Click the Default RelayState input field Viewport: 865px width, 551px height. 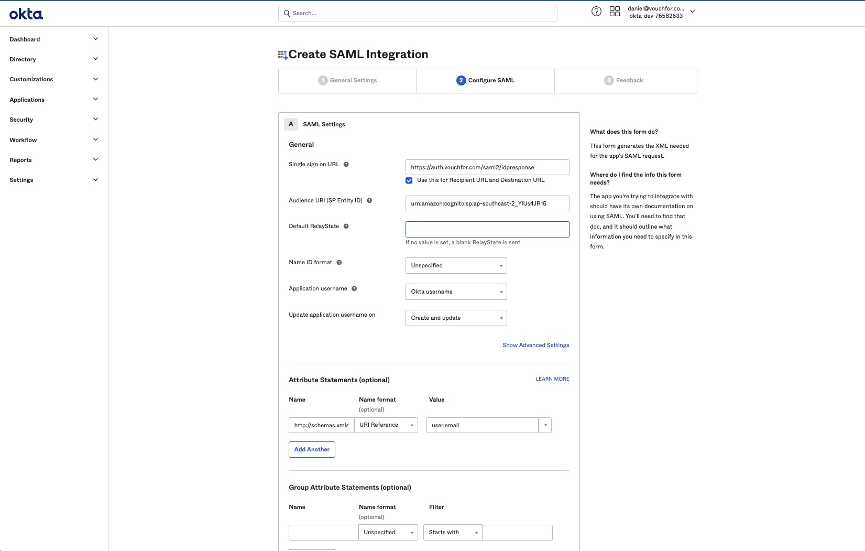[x=487, y=230]
